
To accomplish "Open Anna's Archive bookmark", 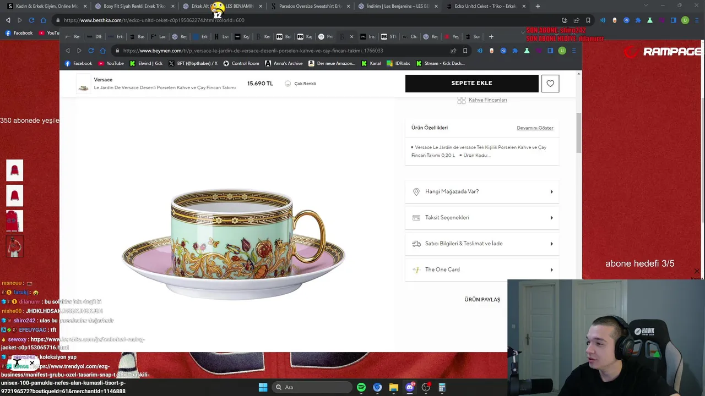I will pyautogui.click(x=284, y=63).
